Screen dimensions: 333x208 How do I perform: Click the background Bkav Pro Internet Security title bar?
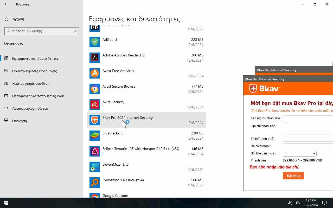point(294,70)
